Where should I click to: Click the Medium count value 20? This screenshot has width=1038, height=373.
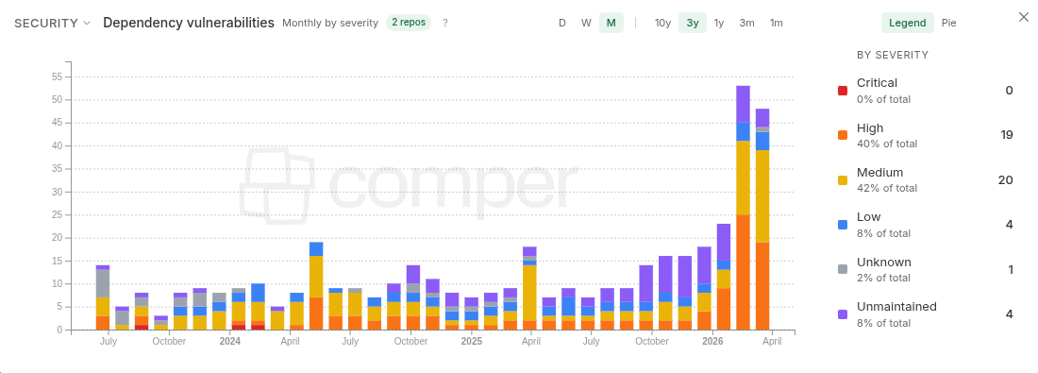[x=1006, y=179]
